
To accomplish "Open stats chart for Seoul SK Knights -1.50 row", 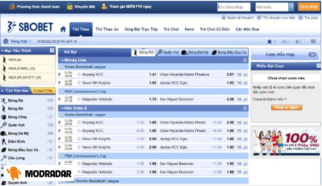I will tap(245, 147).
